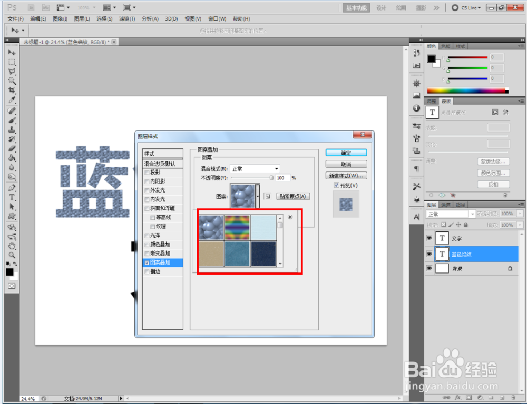The image size is (527, 404).
Task: Create new preset from current pattern icon
Action: (x=268, y=196)
